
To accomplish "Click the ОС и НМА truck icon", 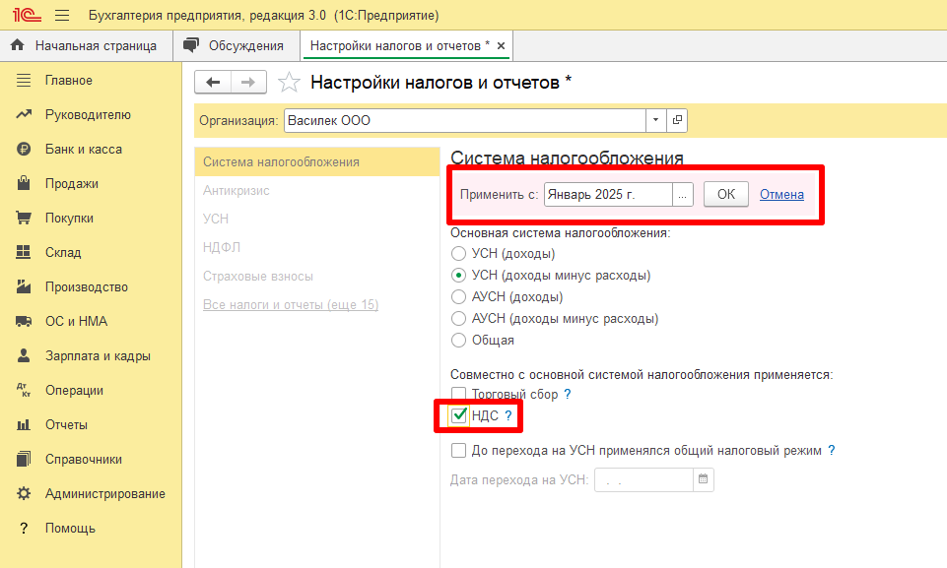I will click(x=24, y=321).
